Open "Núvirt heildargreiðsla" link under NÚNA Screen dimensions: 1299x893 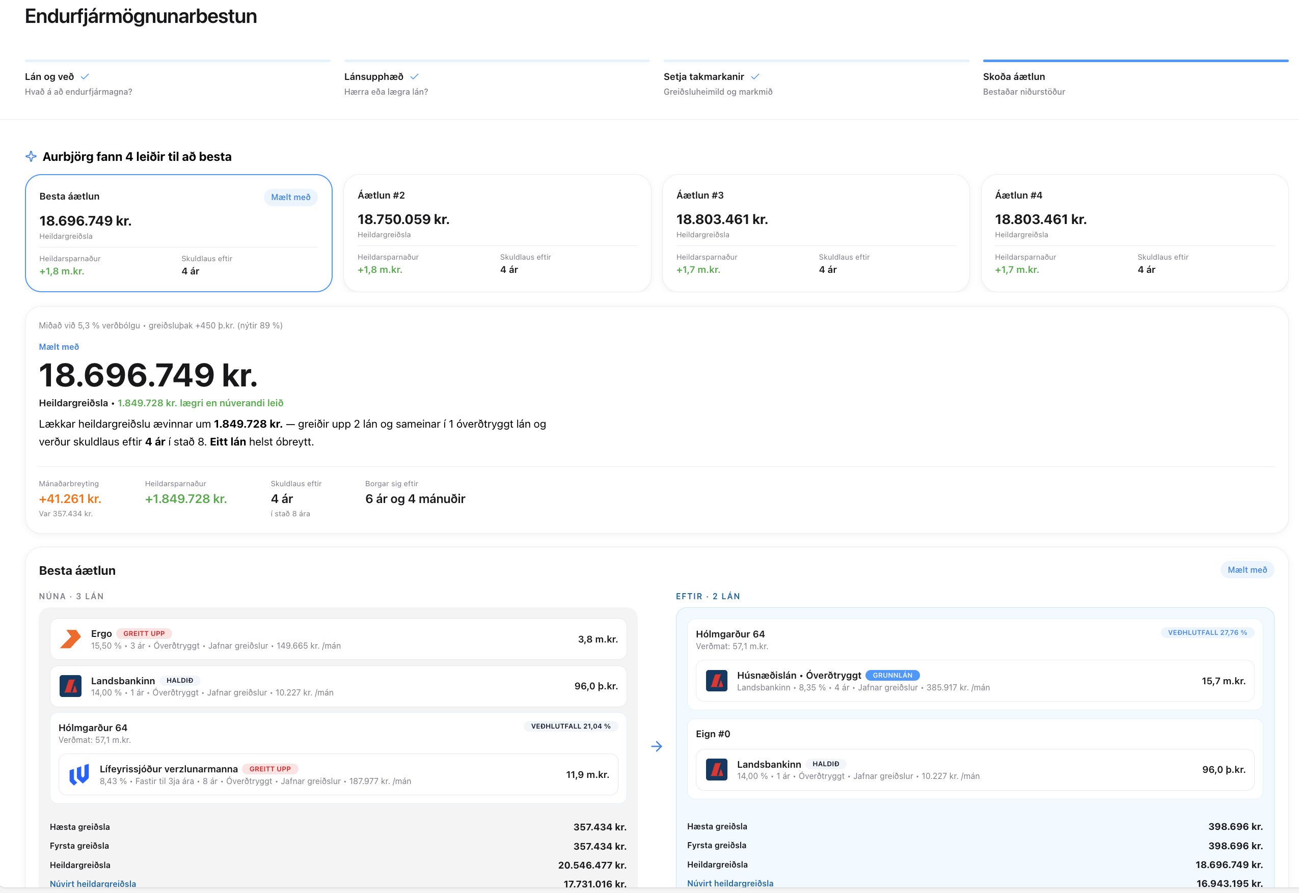point(93,883)
